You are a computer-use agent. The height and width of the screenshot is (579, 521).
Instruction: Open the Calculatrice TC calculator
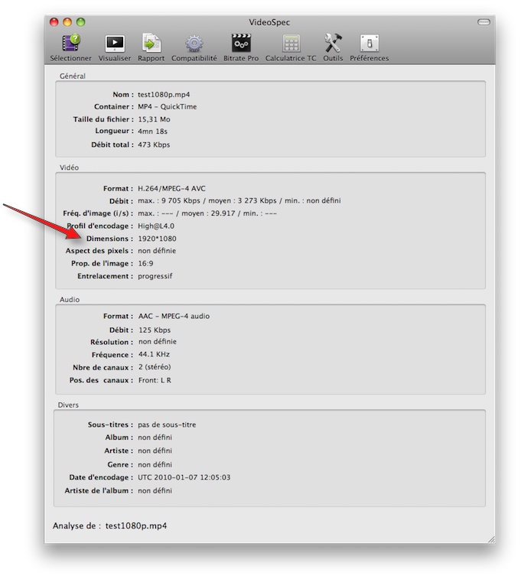click(291, 44)
